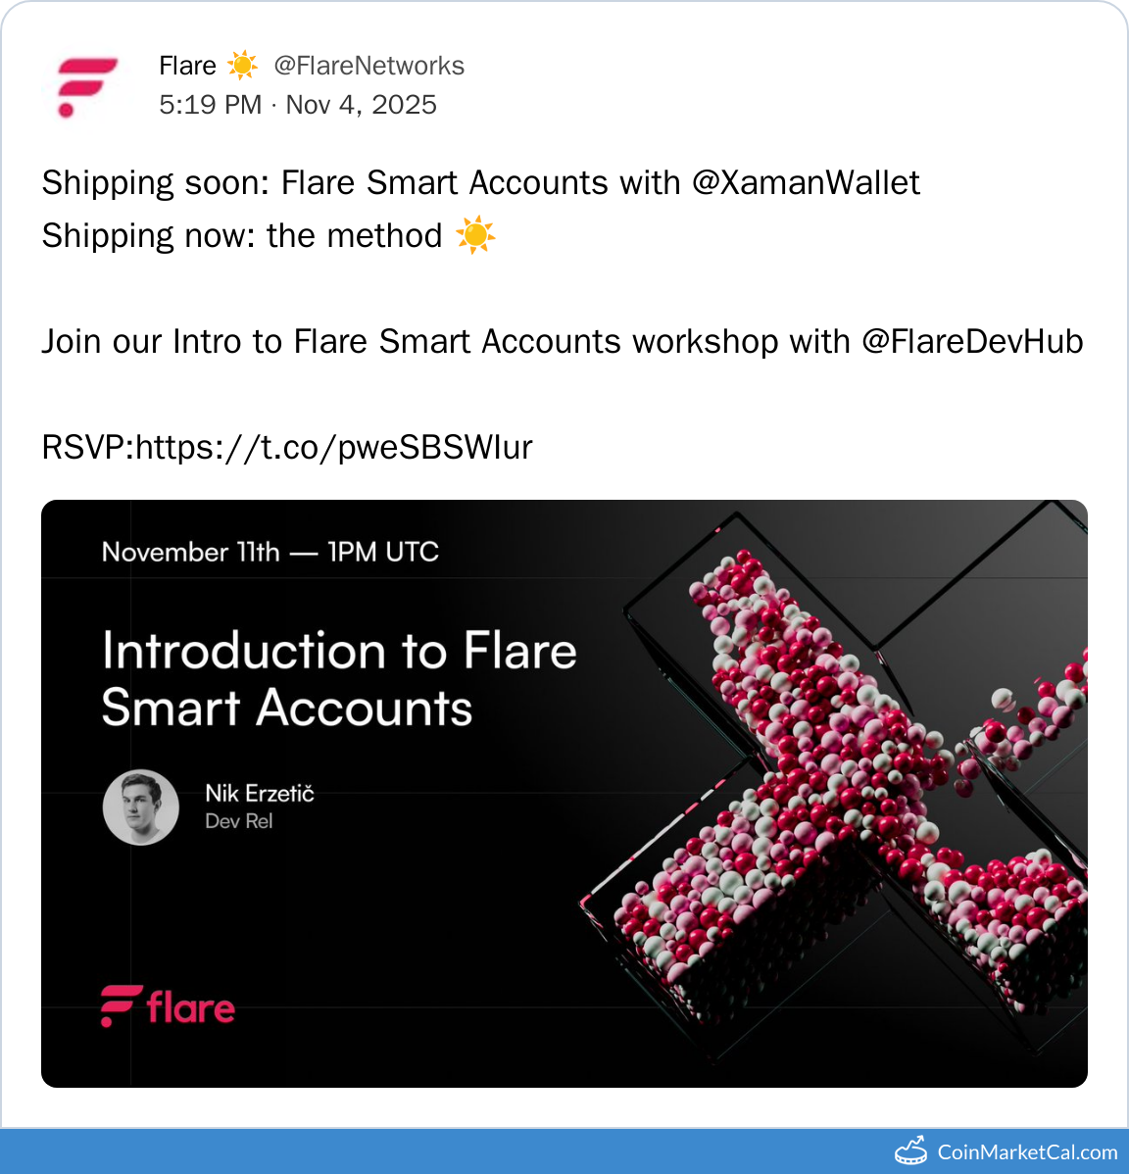Visit the CoinMarketCal.com text link

[x=1027, y=1151]
